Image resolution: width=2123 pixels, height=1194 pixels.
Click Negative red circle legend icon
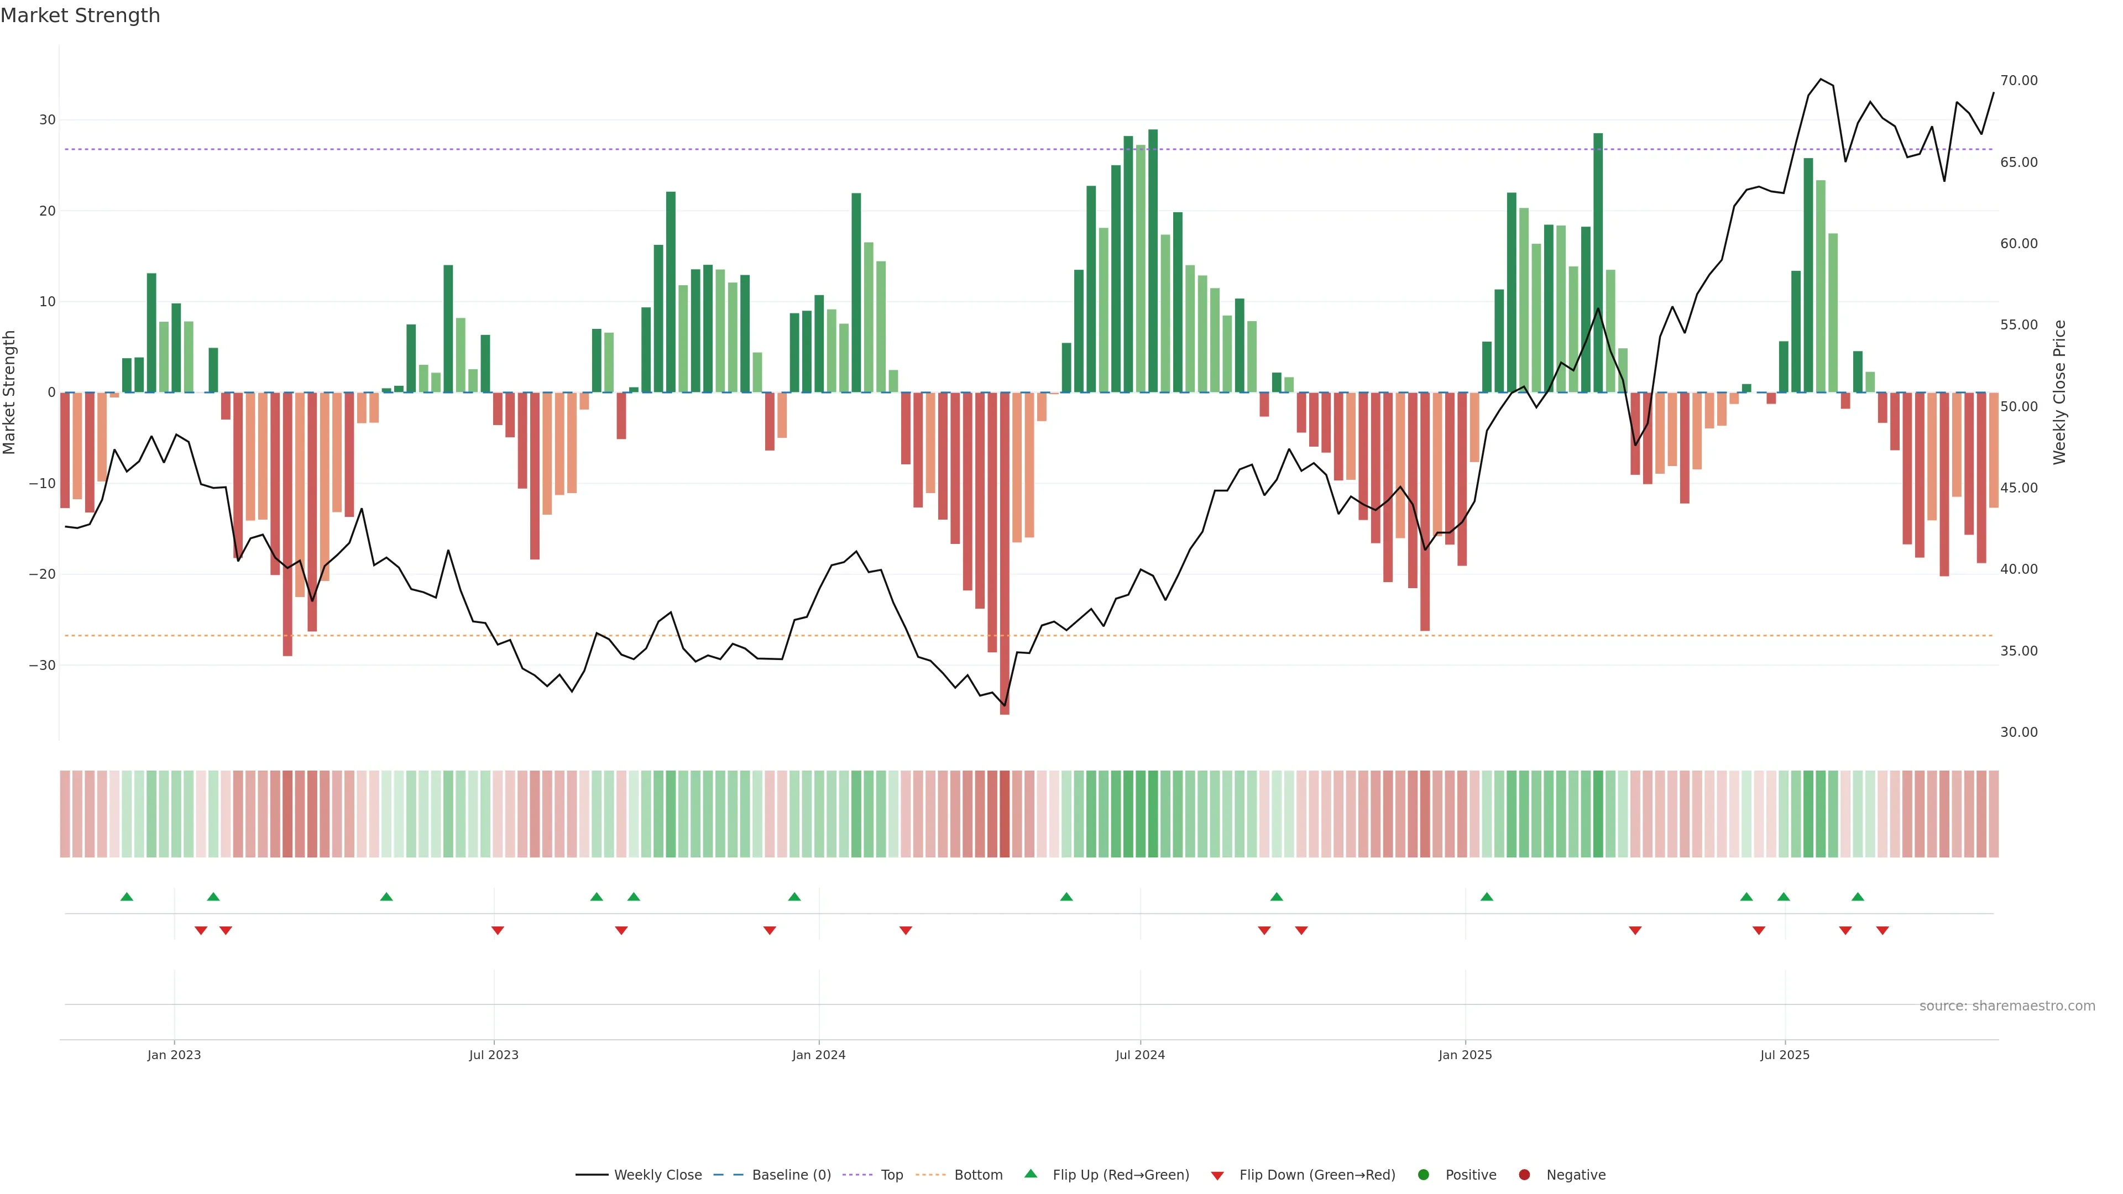(1524, 1175)
